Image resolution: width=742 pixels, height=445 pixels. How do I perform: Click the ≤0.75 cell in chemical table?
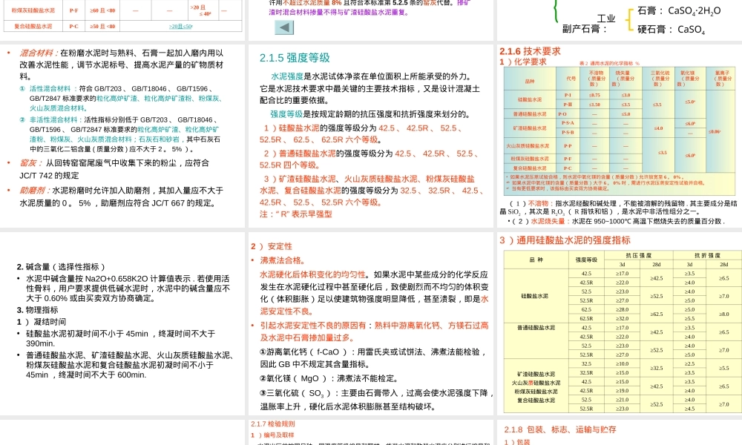click(594, 95)
